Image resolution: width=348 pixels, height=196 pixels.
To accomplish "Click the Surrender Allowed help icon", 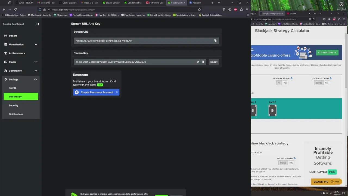I will coord(291,78).
